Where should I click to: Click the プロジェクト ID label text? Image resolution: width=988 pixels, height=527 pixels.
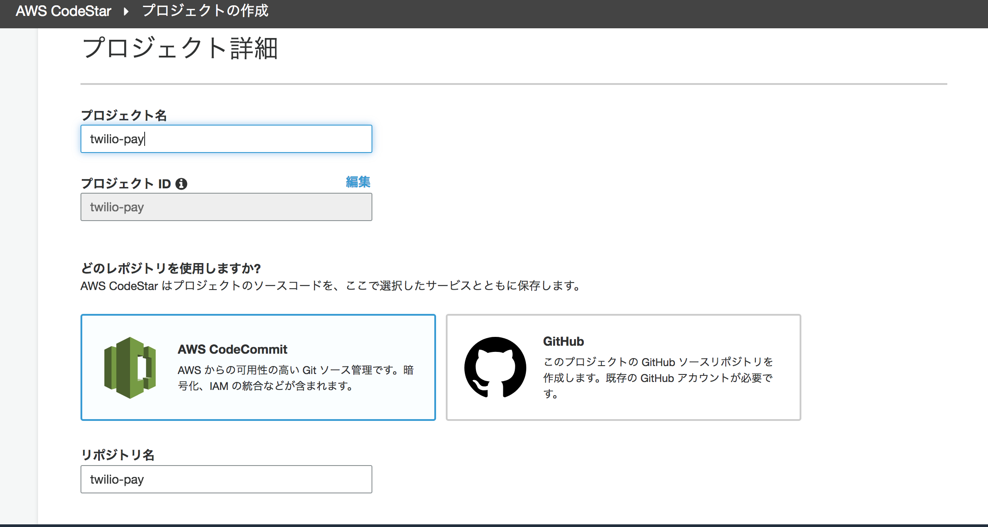pyautogui.click(x=126, y=183)
